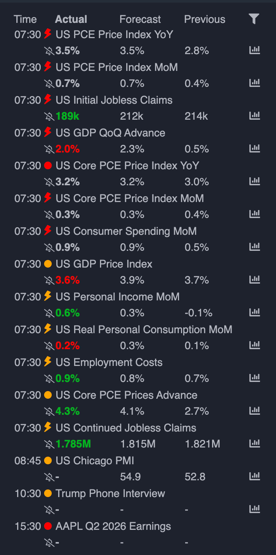Open chart for US PCE Price Index YoY

point(254,51)
